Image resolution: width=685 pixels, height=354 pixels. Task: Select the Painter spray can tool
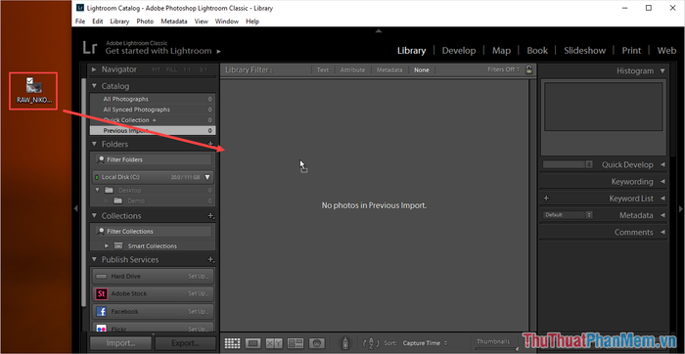coord(345,343)
